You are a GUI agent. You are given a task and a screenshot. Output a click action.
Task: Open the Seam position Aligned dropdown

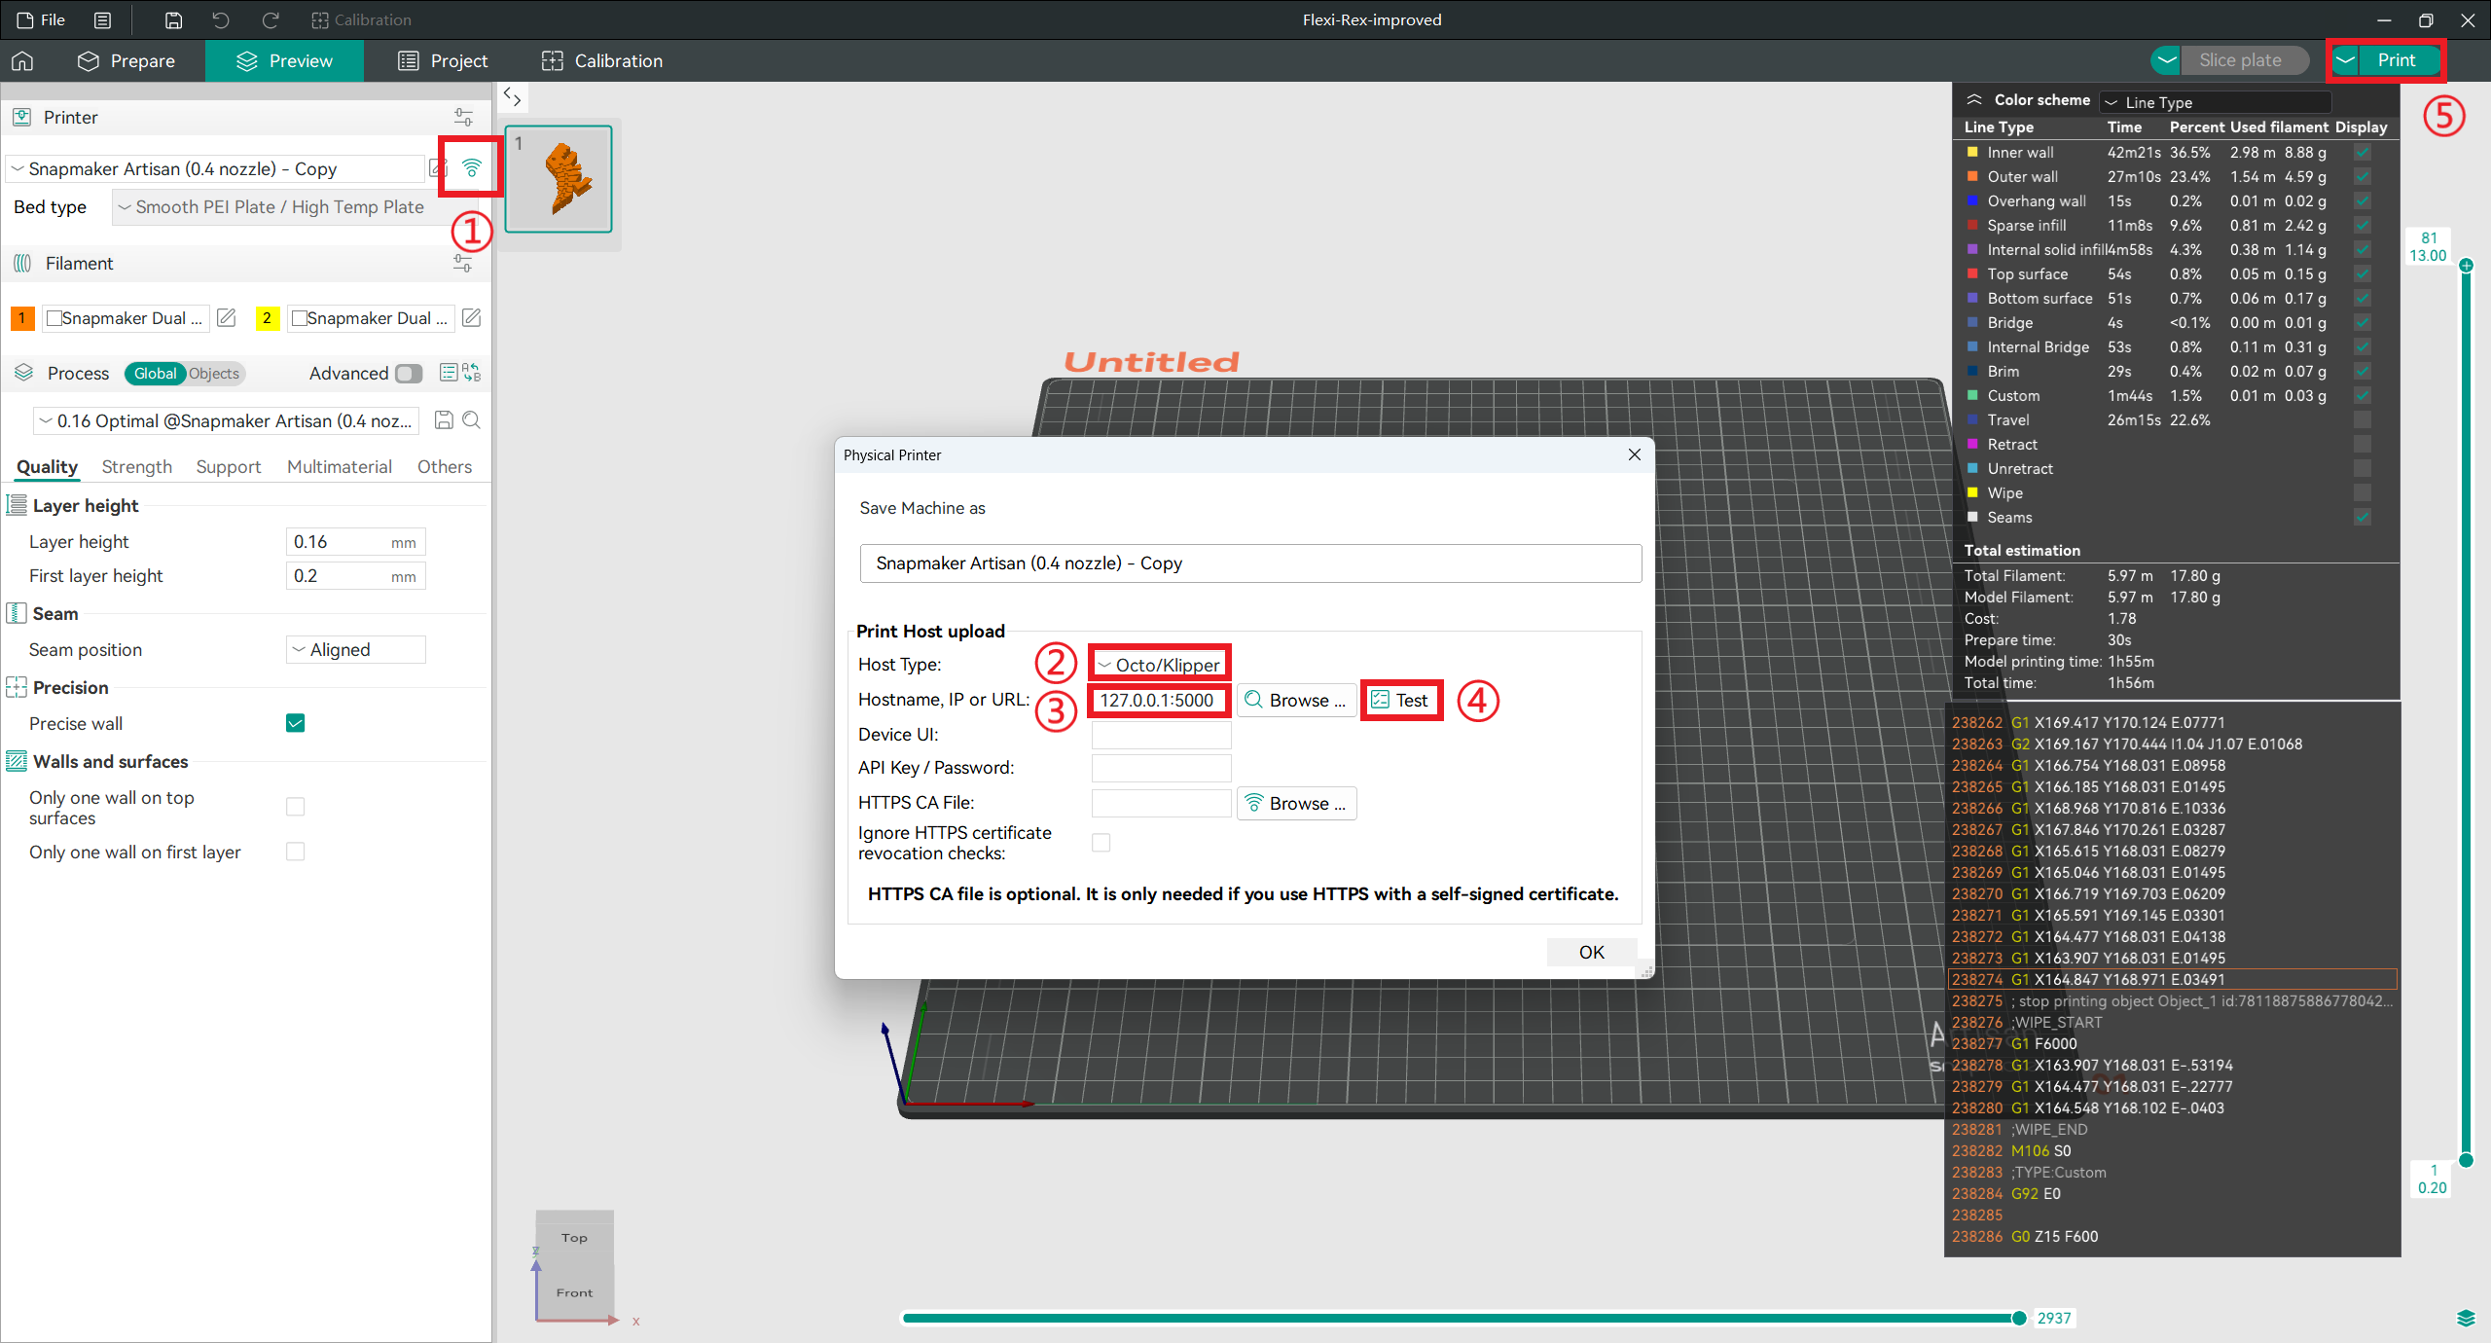coord(354,649)
